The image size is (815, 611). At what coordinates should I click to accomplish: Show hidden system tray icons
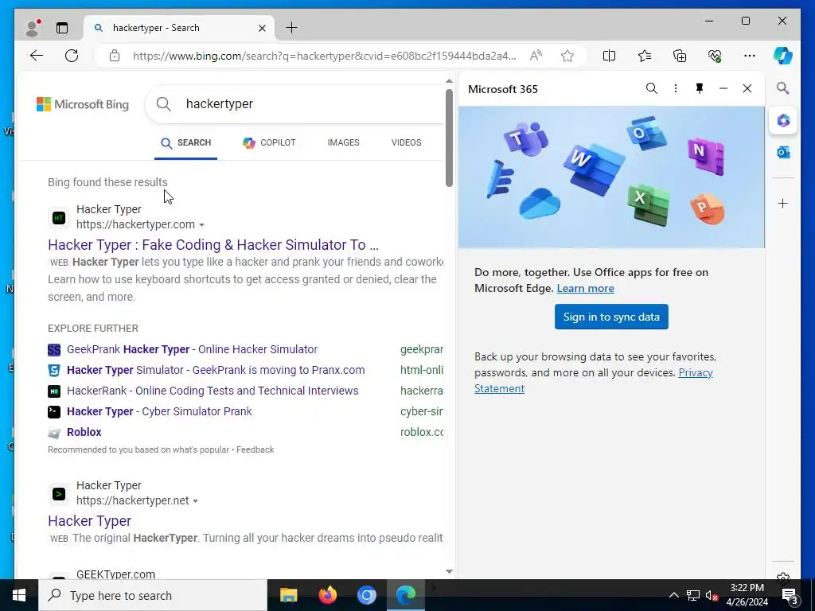[673, 595]
